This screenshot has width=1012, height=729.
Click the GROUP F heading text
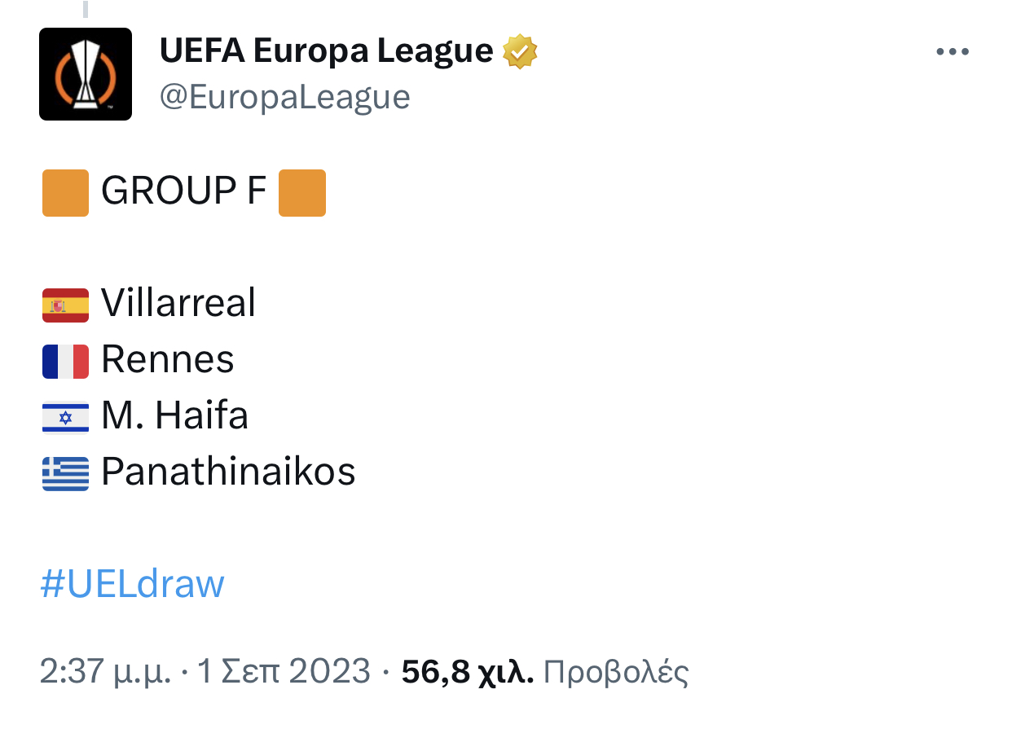[184, 191]
